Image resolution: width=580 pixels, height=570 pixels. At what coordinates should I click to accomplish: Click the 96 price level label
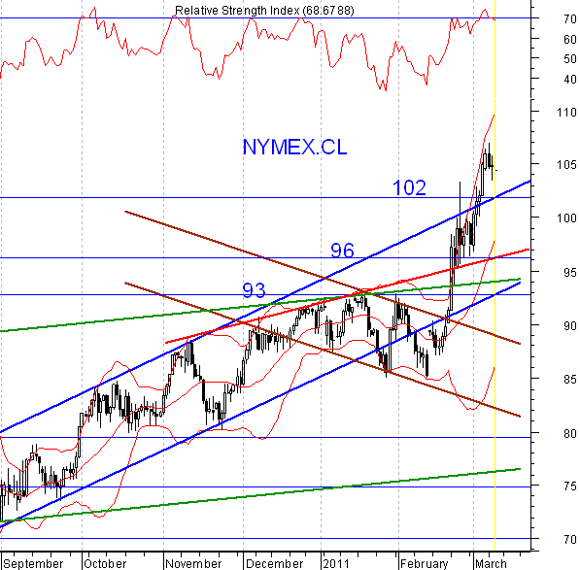coord(342,251)
